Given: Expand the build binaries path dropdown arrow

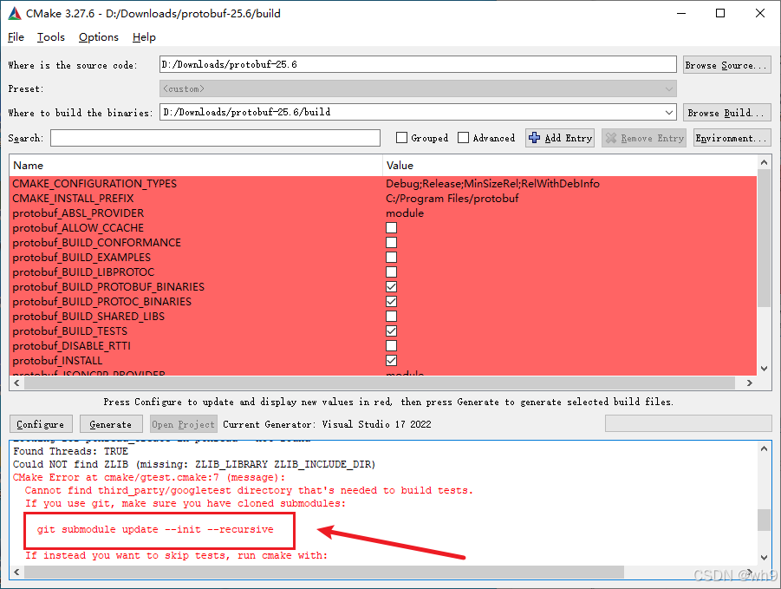Looking at the screenshot, I should [668, 112].
